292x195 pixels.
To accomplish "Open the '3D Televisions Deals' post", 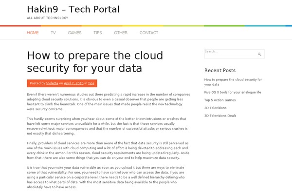I will pyautogui.click(x=220, y=116).
